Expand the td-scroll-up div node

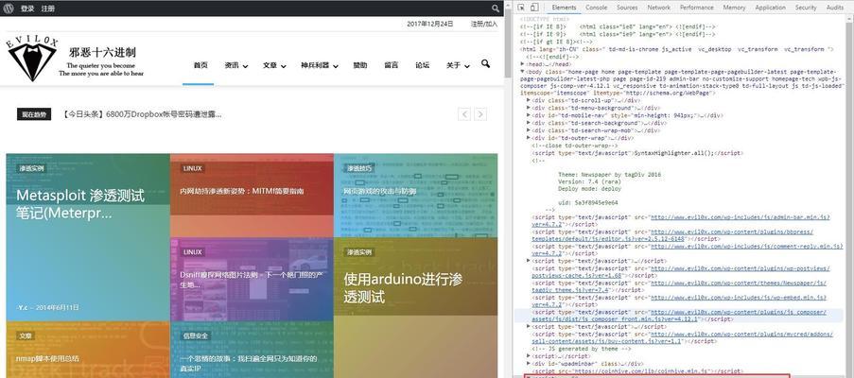[x=529, y=100]
